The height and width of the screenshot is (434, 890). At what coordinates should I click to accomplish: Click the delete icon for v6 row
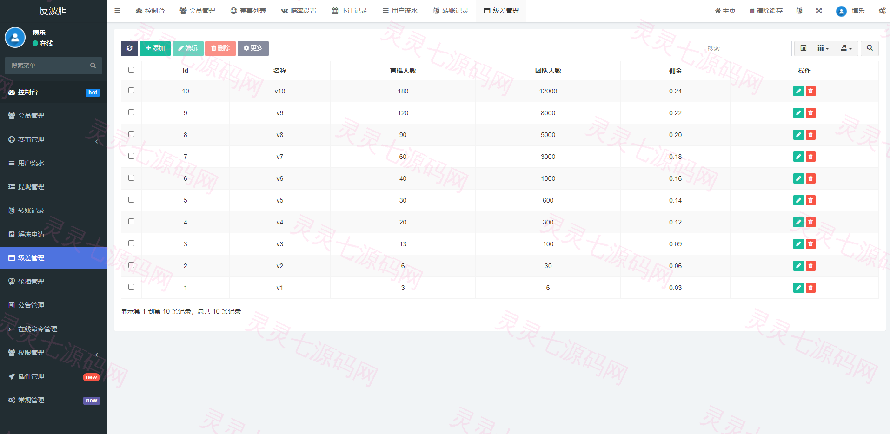810,178
